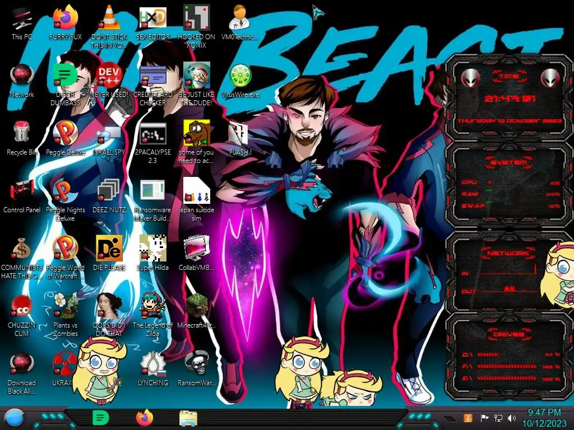This screenshot has width=574, height=430.
Task: Click the taskbar clock showing 9:47 PM
Action: tap(544, 418)
